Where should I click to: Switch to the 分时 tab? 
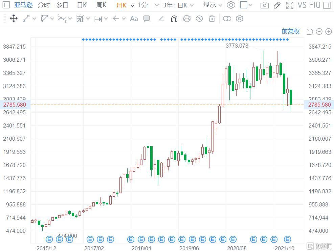point(44,5)
